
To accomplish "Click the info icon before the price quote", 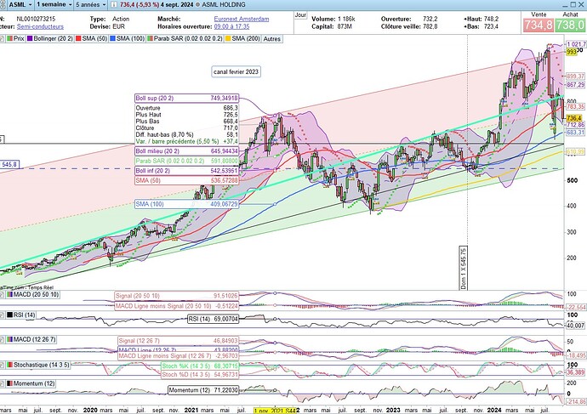I will click(113, 5).
